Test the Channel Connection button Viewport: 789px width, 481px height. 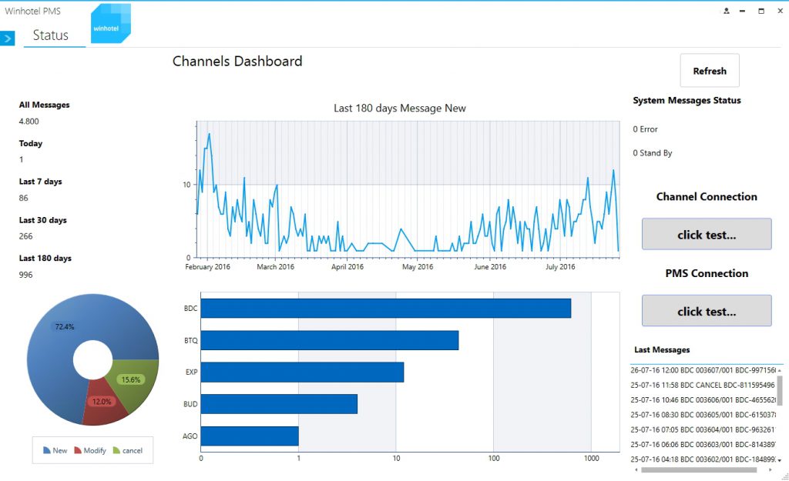[707, 234]
